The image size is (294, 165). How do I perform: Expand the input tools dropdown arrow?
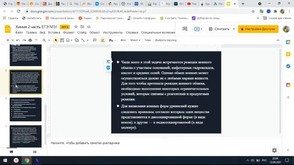coord(115,40)
